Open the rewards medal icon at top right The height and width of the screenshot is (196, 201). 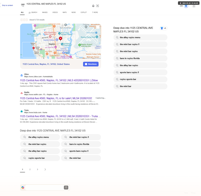186,6
